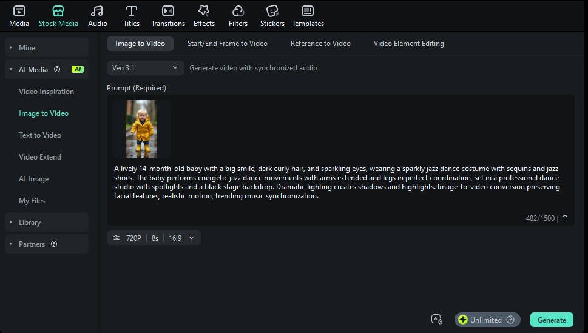Open the Titles panel icon
The width and height of the screenshot is (588, 333).
point(131,12)
